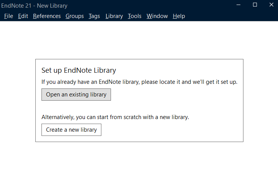Click the Open an existing library button
The image size is (278, 178).
pos(76,95)
